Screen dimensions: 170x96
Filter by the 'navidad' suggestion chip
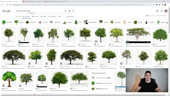pyautogui.click(x=150, y=22)
